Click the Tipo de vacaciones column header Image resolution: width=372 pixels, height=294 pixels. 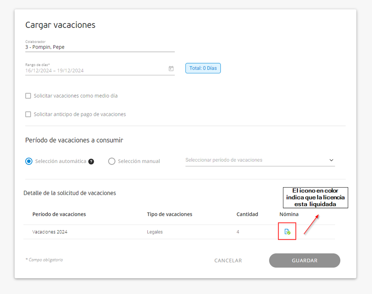click(x=169, y=214)
